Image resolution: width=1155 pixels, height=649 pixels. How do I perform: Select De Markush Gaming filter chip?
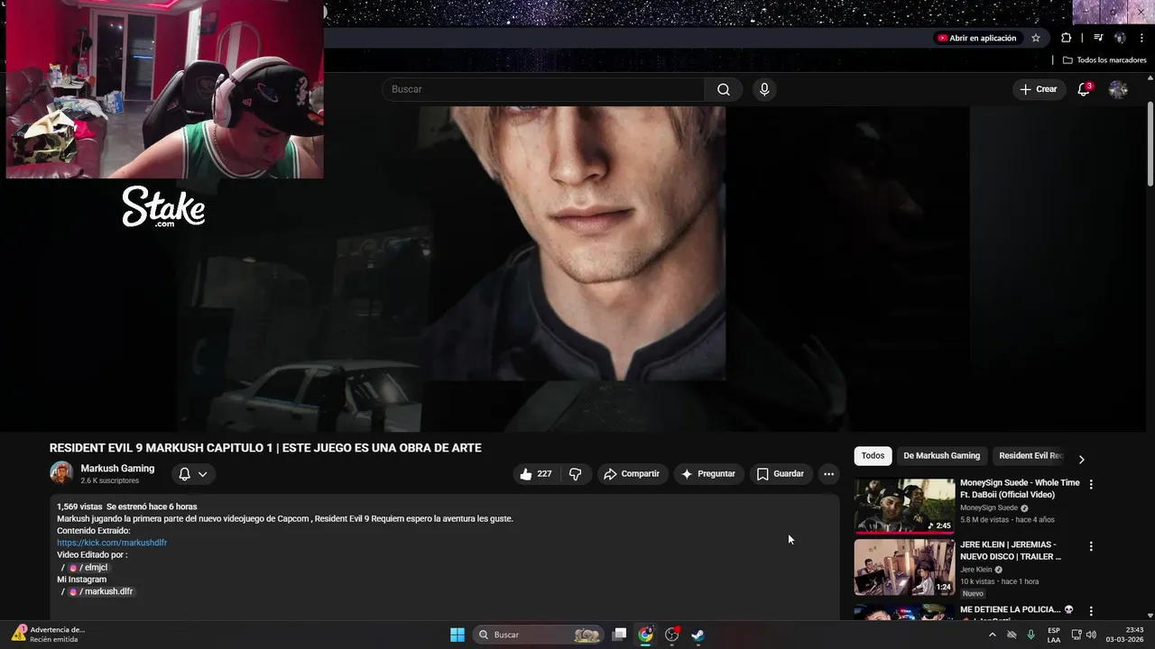[x=941, y=456]
